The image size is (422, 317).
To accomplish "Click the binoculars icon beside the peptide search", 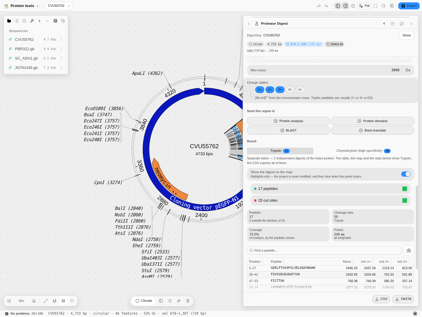I will pyautogui.click(x=409, y=250).
